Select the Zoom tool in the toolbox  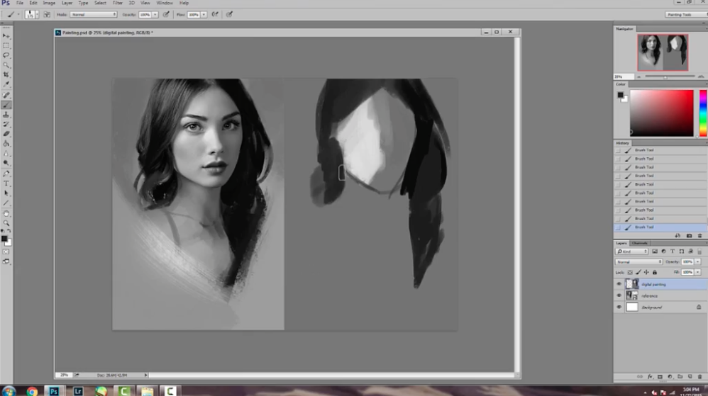point(7,223)
